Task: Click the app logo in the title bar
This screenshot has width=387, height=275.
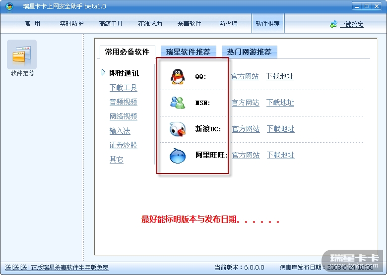Action: click(9, 6)
